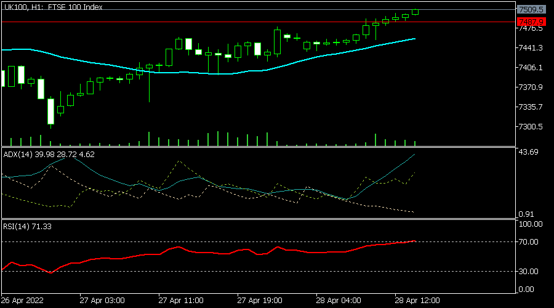Click the RSI 0.00 scale value

[x=526, y=290]
